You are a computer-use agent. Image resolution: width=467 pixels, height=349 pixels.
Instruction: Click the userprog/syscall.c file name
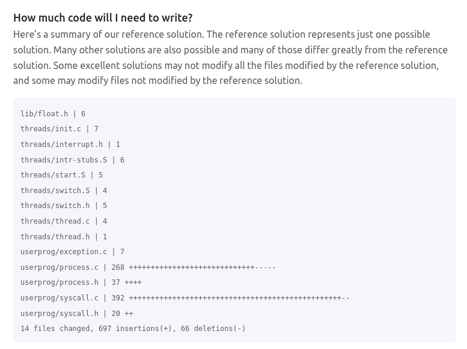pyautogui.click(x=60, y=298)
